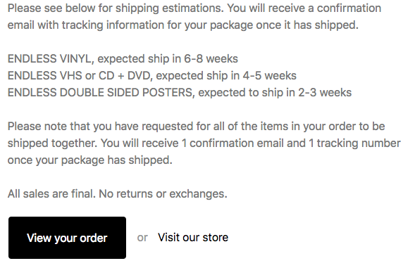The height and width of the screenshot is (268, 415).
Task: Click the "Please note that you have requested" line
Action: [196, 127]
